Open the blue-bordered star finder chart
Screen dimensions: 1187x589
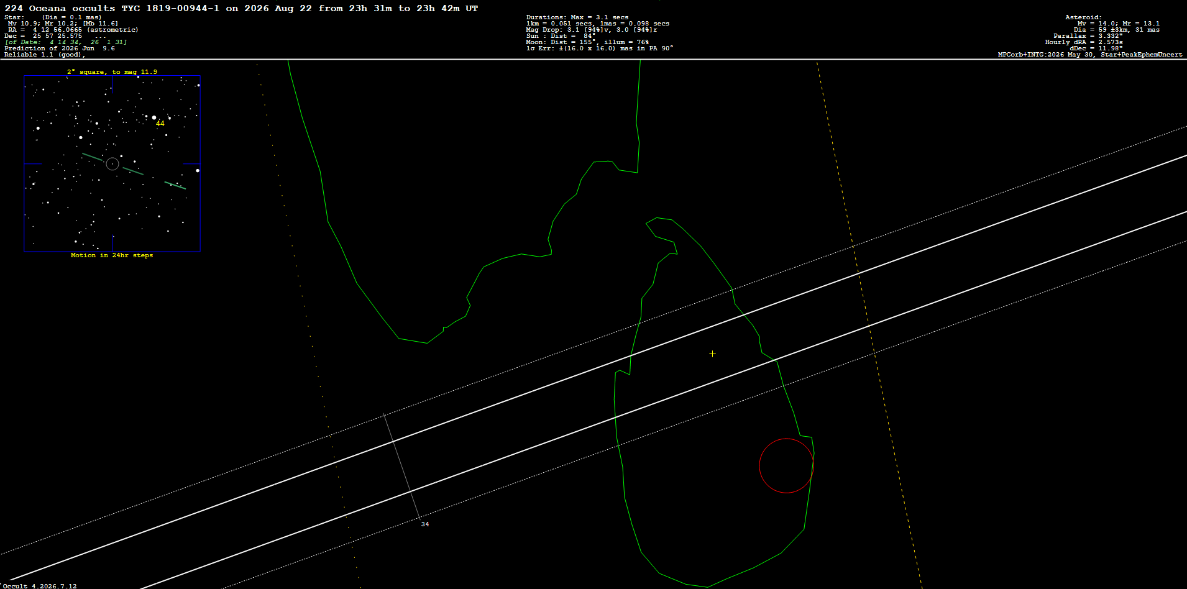(x=112, y=163)
